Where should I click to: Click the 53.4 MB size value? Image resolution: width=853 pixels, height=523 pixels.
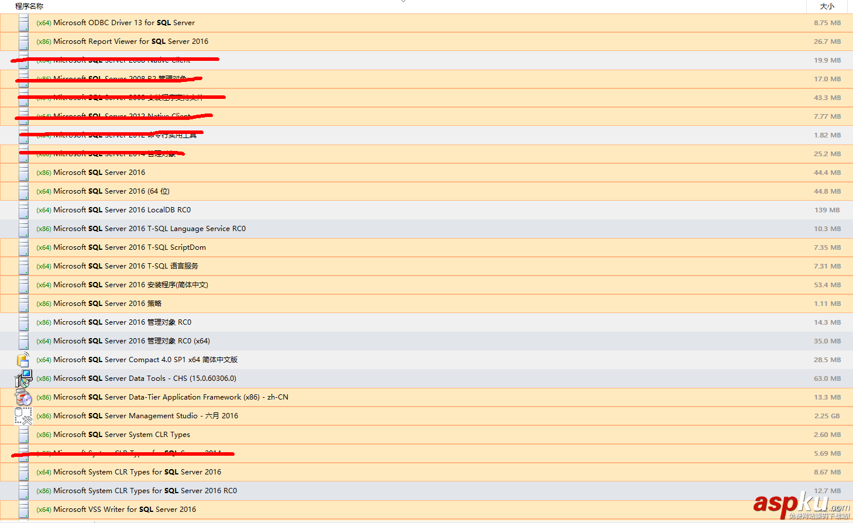coord(827,285)
